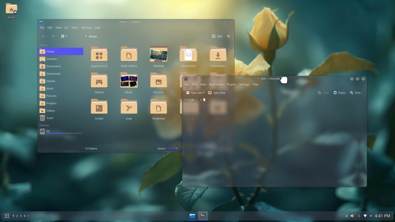Toggle the microphone icon in system tray

tap(359, 216)
